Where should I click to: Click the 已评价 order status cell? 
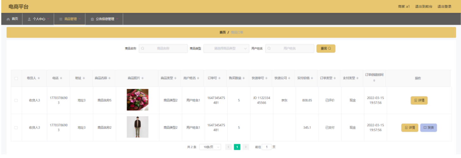[330, 100]
